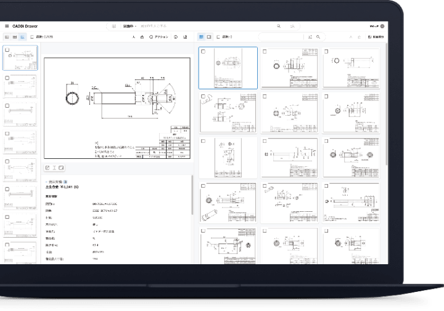
Task: Switch right panel to grid view
Action: [202, 37]
